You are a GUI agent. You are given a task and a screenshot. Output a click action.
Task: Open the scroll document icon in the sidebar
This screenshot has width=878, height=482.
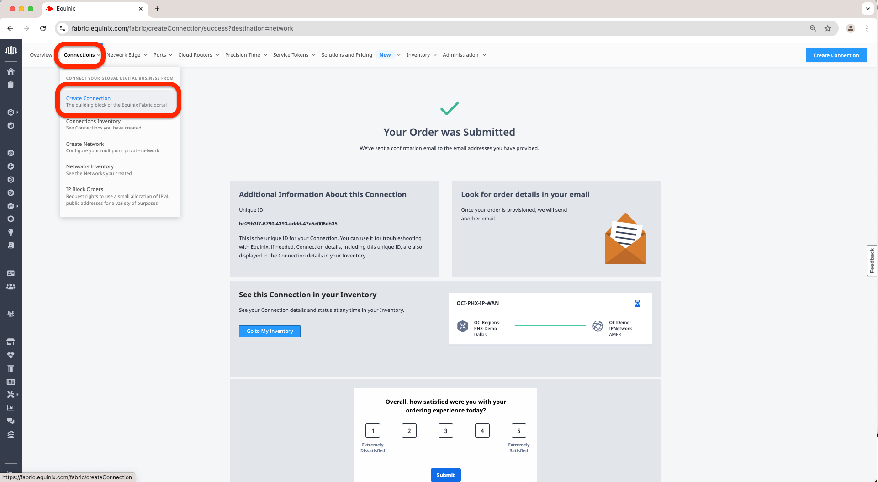tap(11, 246)
